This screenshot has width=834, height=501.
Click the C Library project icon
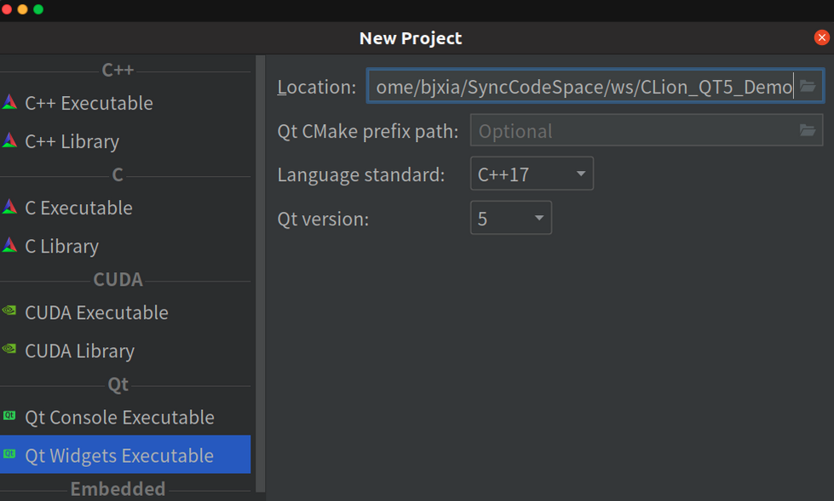tap(9, 246)
